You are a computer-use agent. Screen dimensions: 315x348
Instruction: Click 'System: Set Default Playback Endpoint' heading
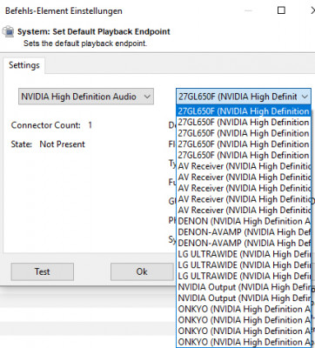94,31
